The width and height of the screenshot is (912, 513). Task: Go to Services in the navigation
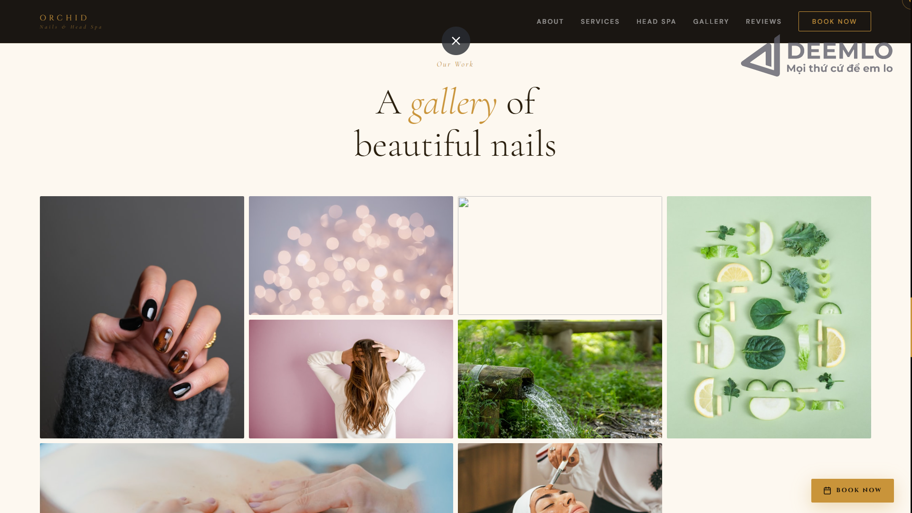pyautogui.click(x=600, y=21)
